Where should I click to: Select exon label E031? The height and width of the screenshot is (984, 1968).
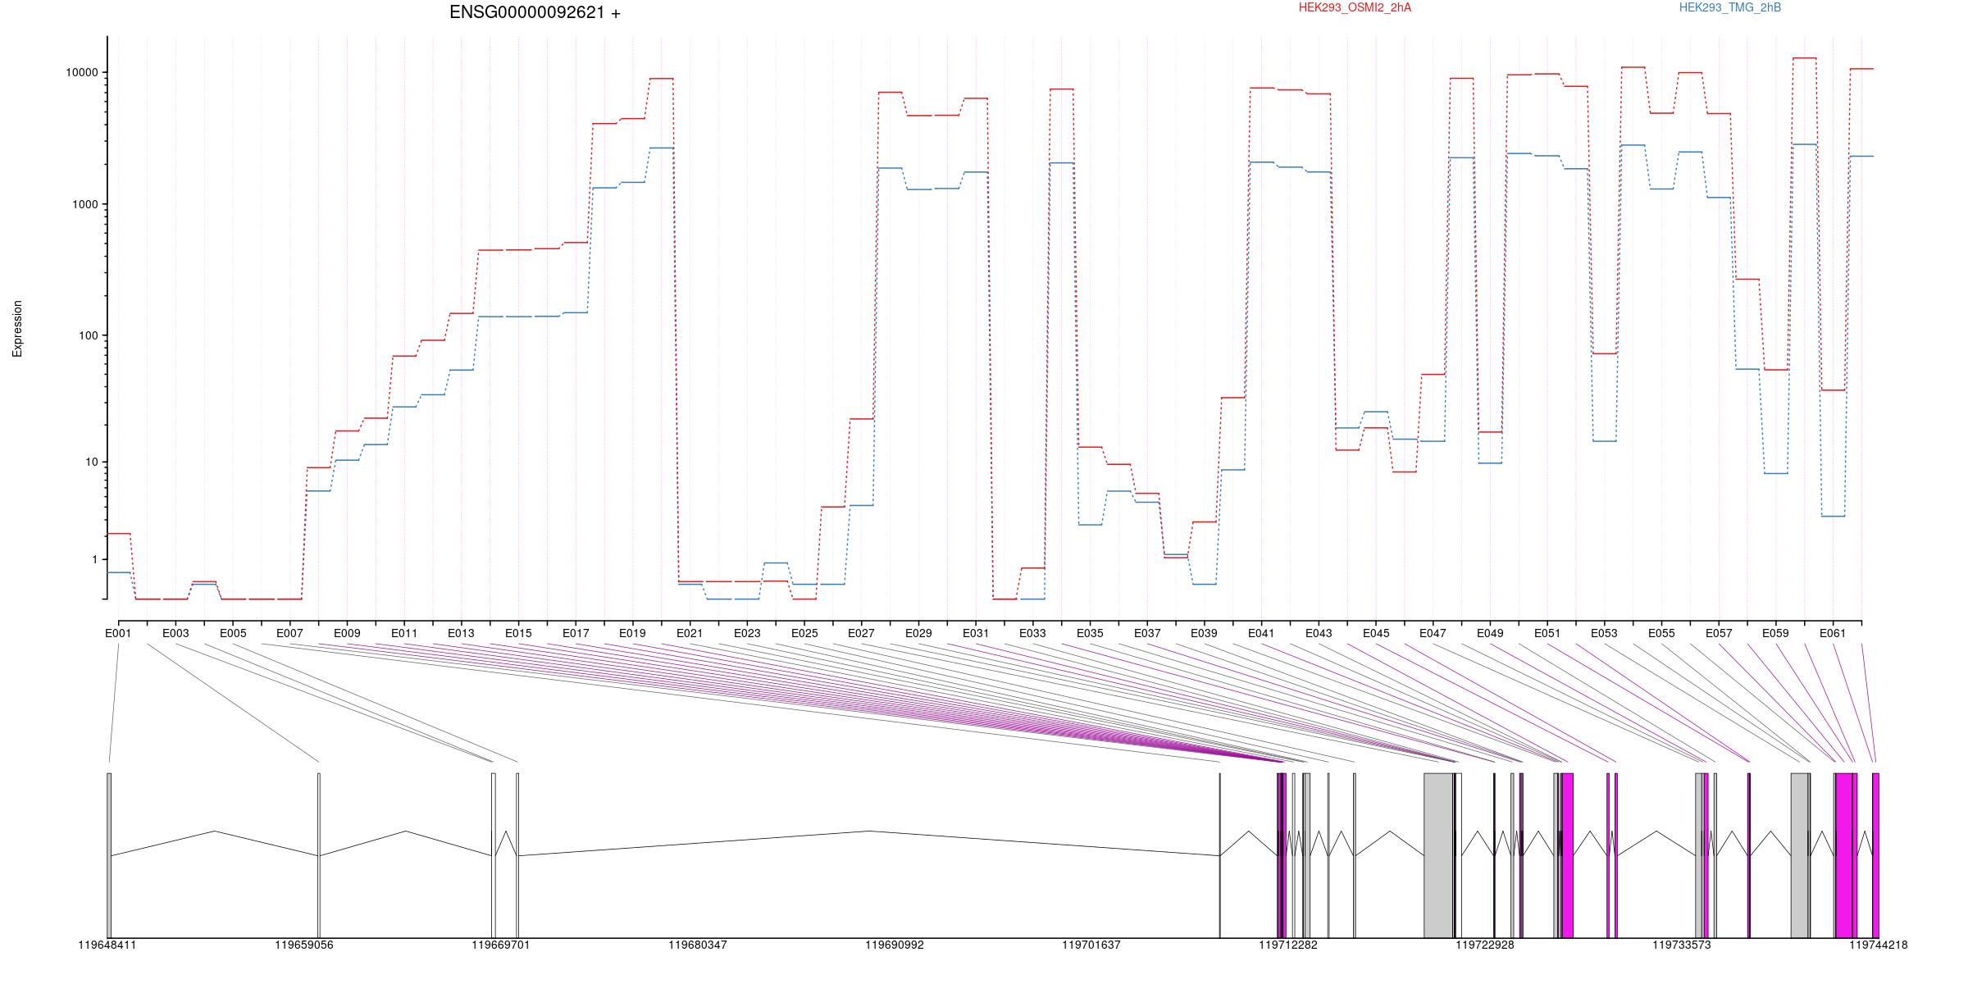(x=976, y=634)
